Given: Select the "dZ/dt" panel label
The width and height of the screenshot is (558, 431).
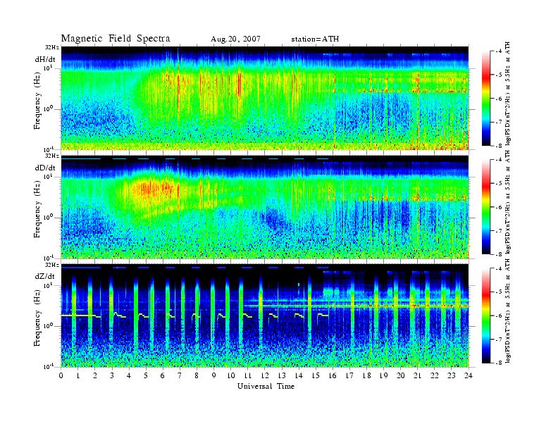Looking at the screenshot, I should [x=45, y=276].
